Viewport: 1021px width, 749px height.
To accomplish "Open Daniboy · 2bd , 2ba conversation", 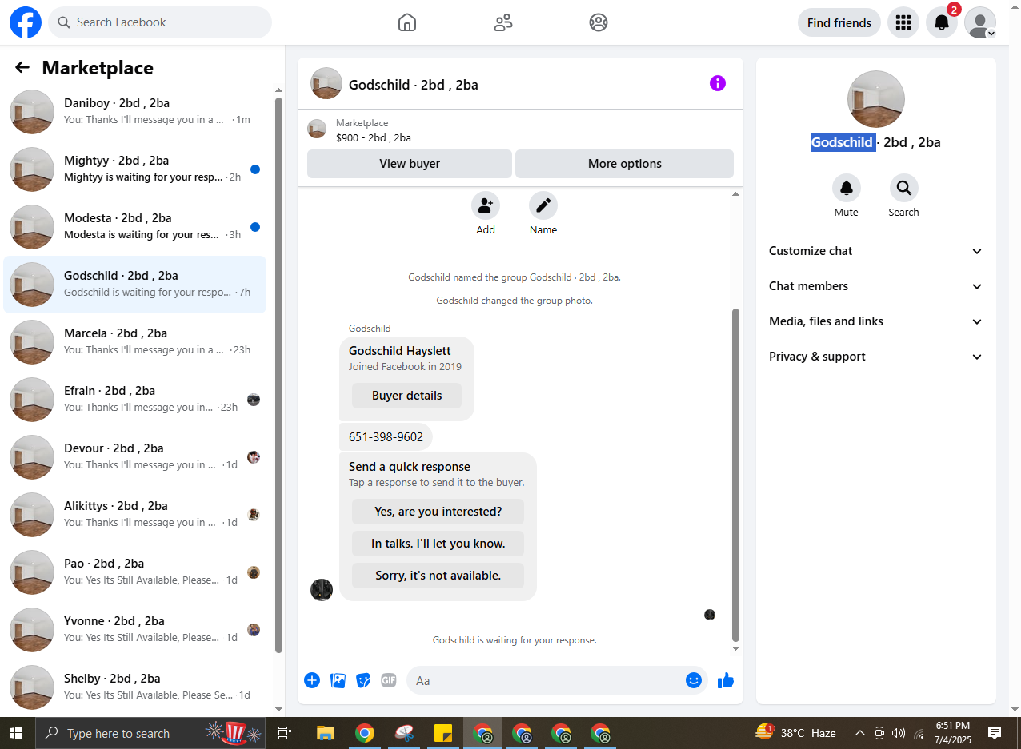I will coord(135,112).
